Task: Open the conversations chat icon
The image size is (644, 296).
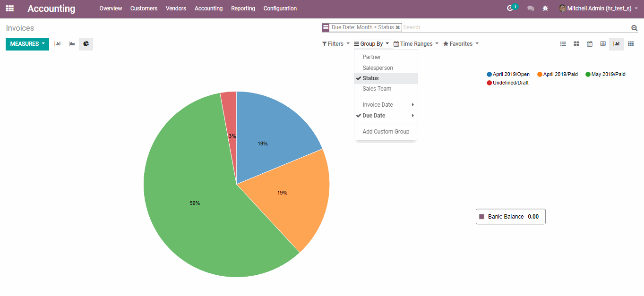Action: tap(531, 8)
